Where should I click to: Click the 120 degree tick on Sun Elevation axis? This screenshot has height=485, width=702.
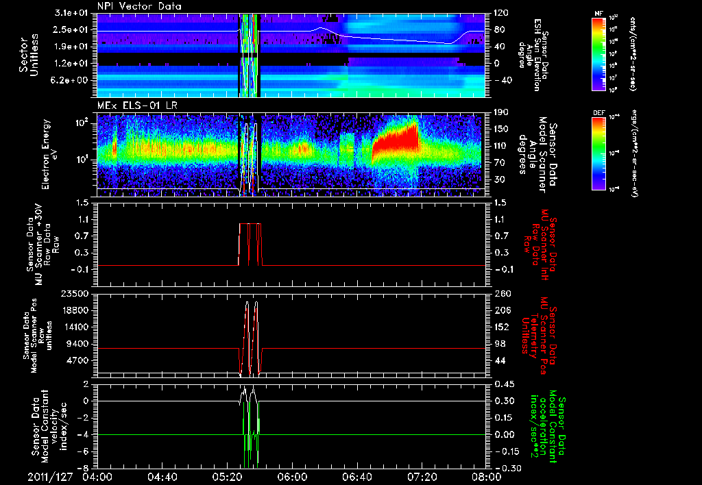(501, 13)
